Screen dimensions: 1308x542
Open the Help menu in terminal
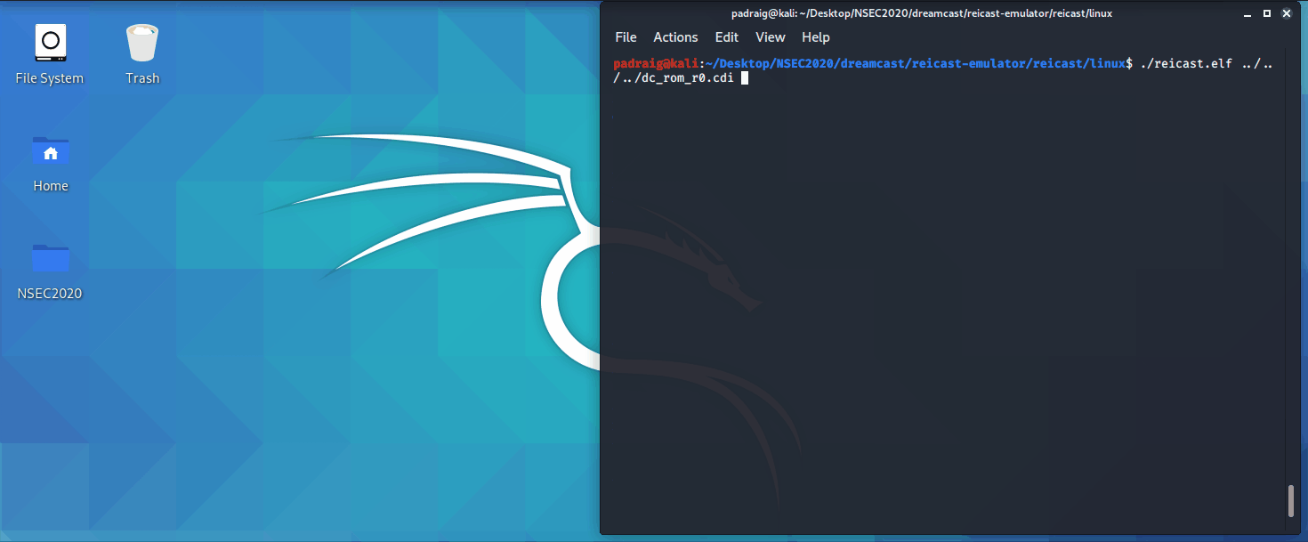[x=816, y=37]
